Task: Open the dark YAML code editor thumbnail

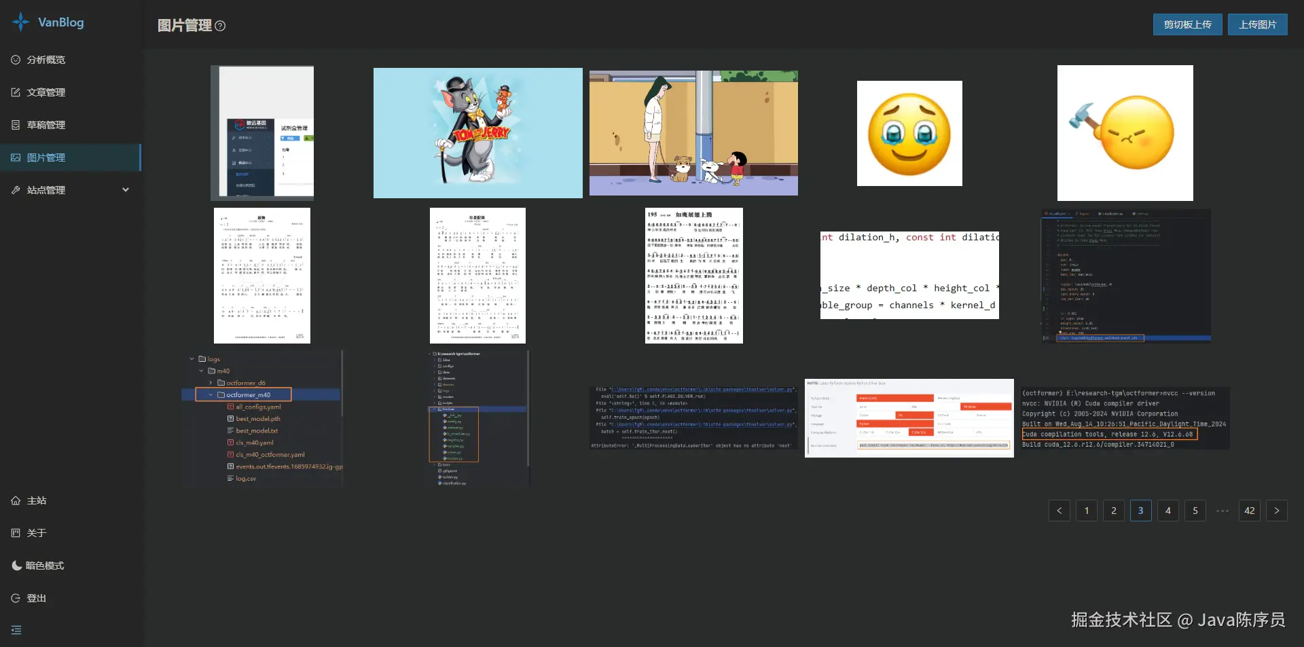Action: click(1125, 276)
